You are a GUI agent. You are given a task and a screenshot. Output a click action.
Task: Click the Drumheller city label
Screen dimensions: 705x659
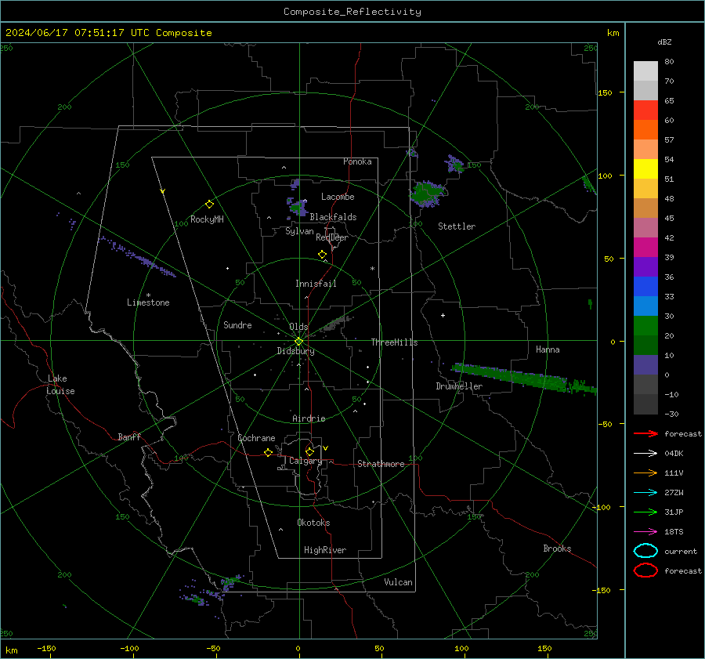pyautogui.click(x=459, y=386)
